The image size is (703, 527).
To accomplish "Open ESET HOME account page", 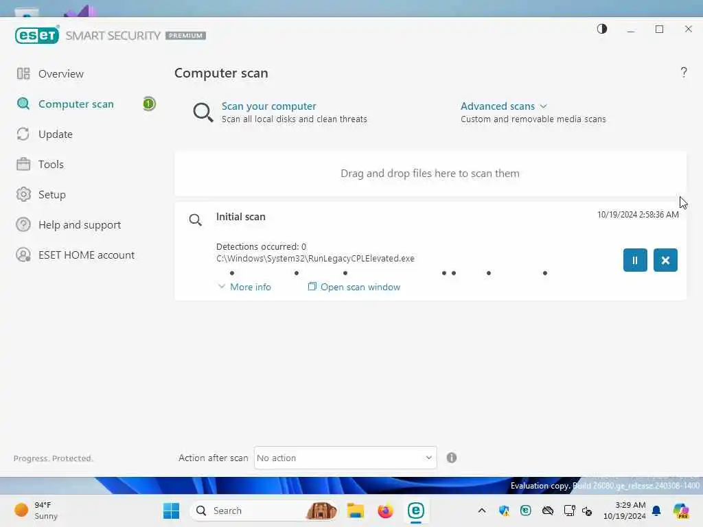I will [86, 255].
